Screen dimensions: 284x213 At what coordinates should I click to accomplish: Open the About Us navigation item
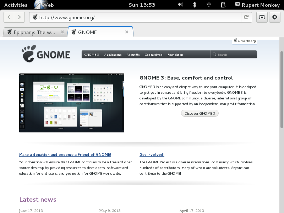[133, 55]
